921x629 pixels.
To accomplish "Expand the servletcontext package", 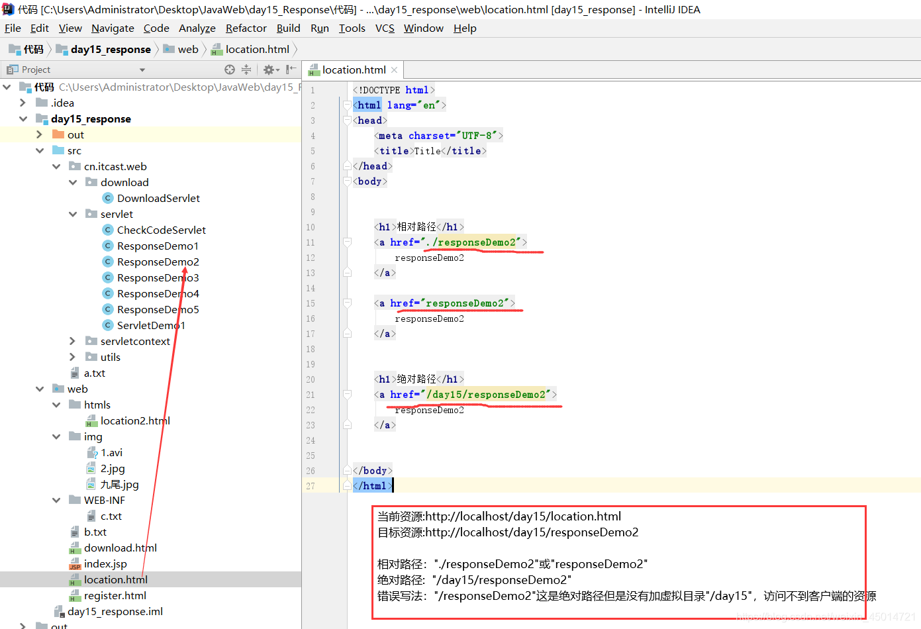I will pyautogui.click(x=73, y=341).
